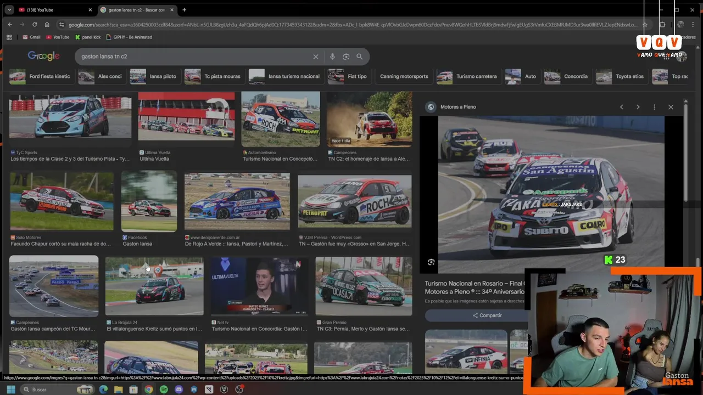The image size is (703, 395).
Task: Search inside image with Lens icon on preview
Action: (x=431, y=262)
